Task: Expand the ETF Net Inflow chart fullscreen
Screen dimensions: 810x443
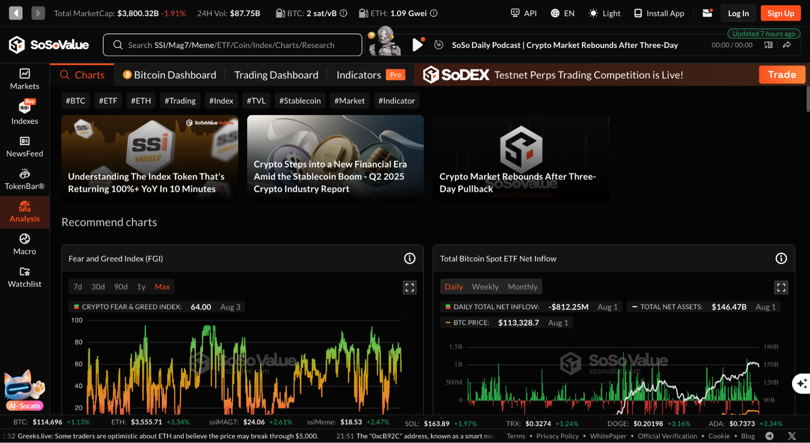Action: pos(781,288)
